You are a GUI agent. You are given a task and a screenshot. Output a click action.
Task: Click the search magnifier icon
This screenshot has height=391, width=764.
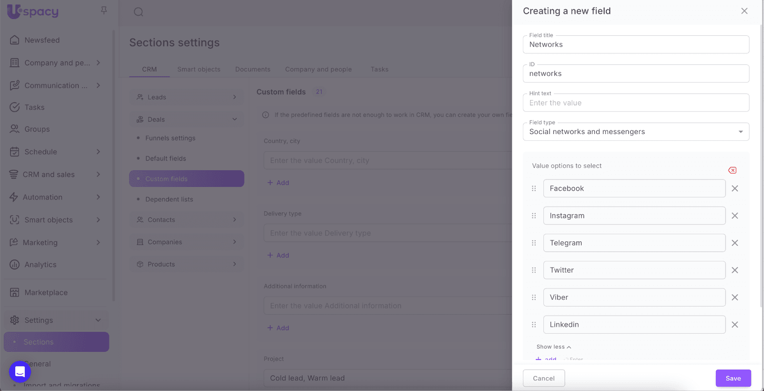tap(138, 12)
